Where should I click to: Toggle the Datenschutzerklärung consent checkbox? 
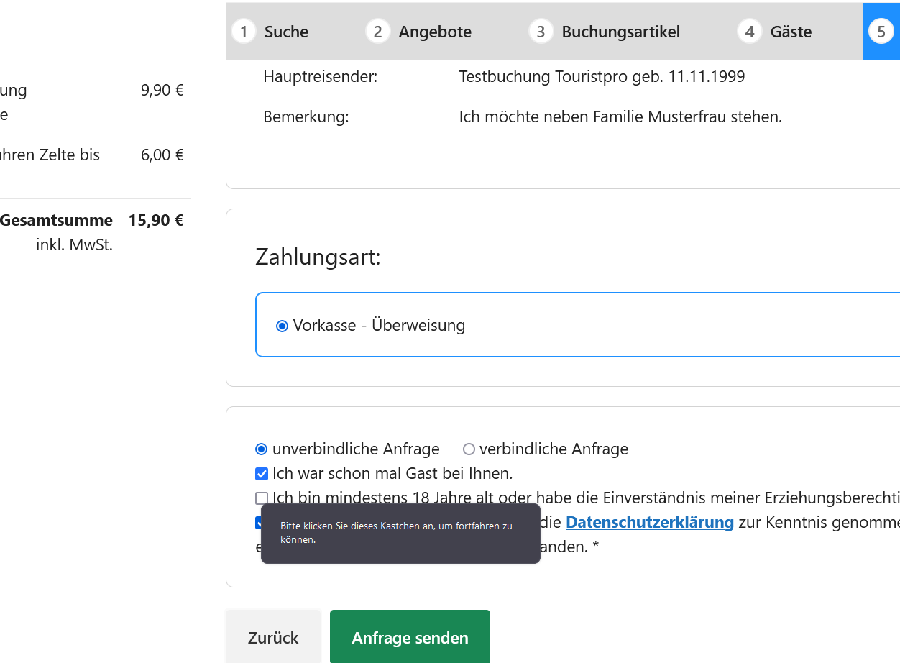point(258,522)
